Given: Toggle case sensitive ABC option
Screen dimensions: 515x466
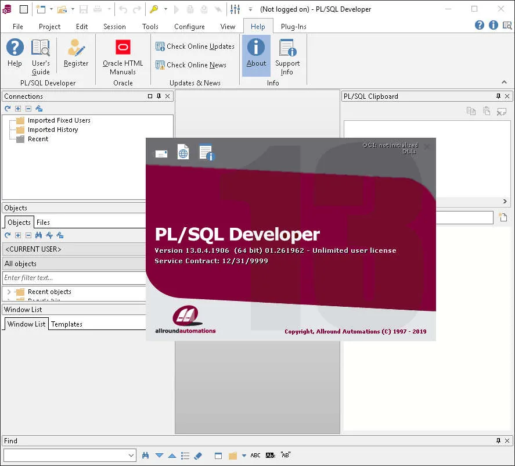Looking at the screenshot, I should coord(255,456).
